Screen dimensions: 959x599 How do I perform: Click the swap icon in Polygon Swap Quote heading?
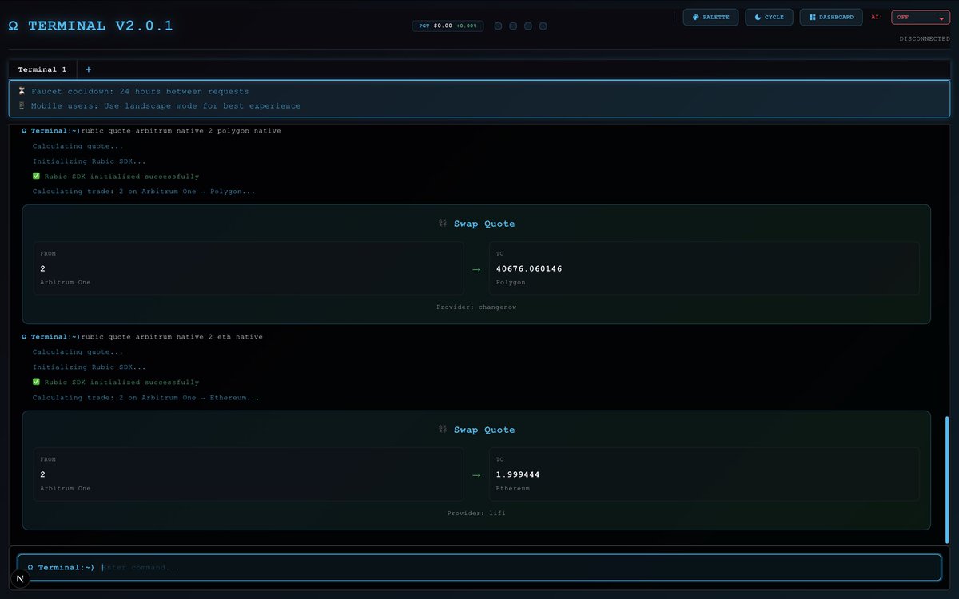[x=443, y=224]
